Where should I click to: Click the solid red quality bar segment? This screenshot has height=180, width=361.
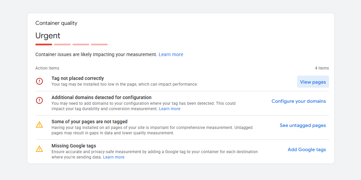point(44,45)
